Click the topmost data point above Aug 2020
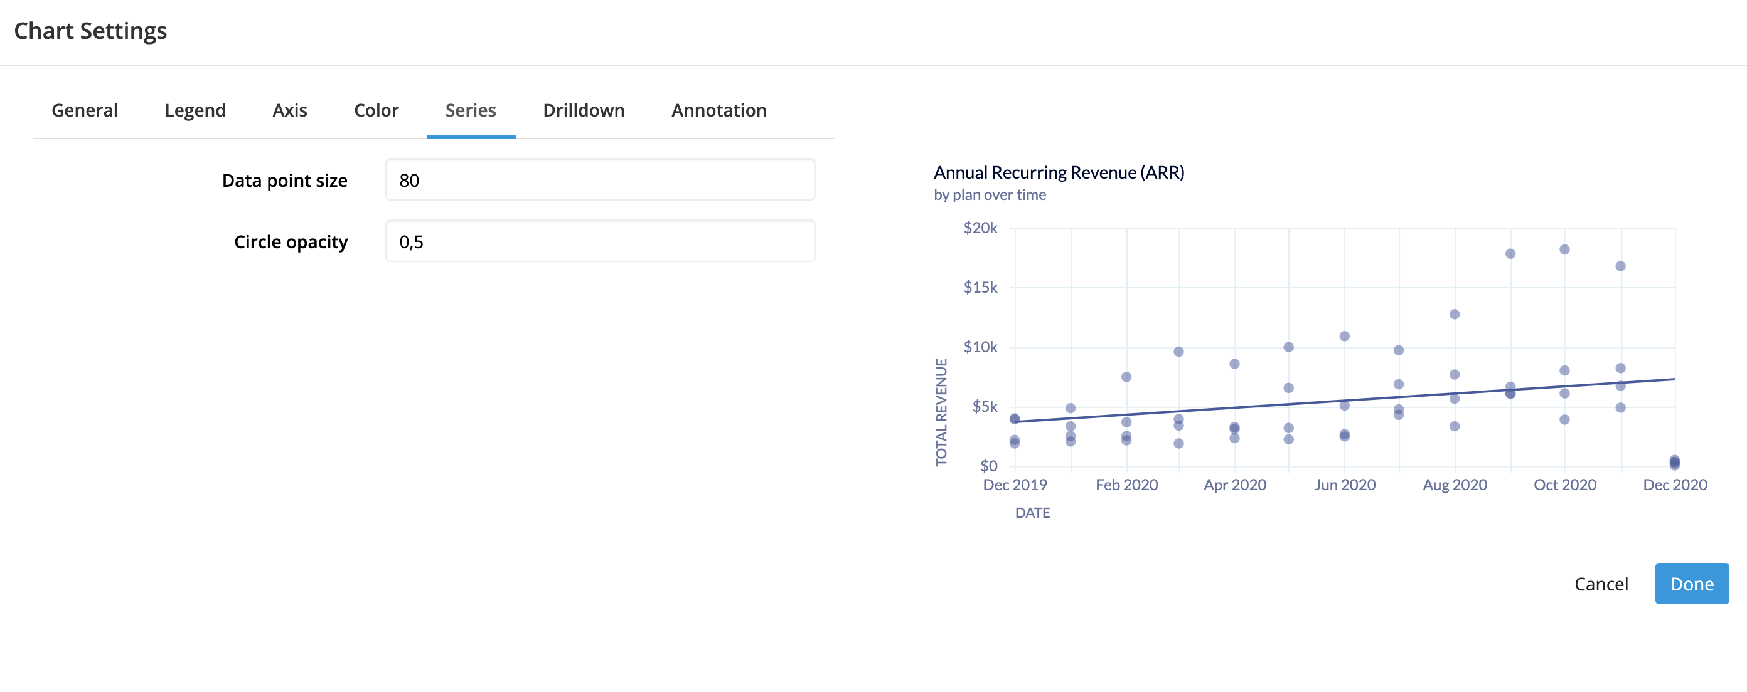This screenshot has width=1747, height=692. coord(1455,315)
